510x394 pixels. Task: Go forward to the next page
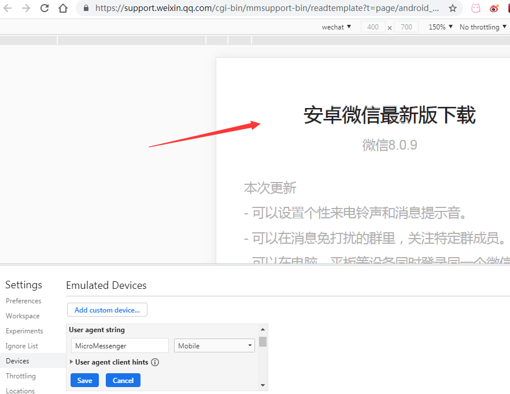(x=26, y=8)
